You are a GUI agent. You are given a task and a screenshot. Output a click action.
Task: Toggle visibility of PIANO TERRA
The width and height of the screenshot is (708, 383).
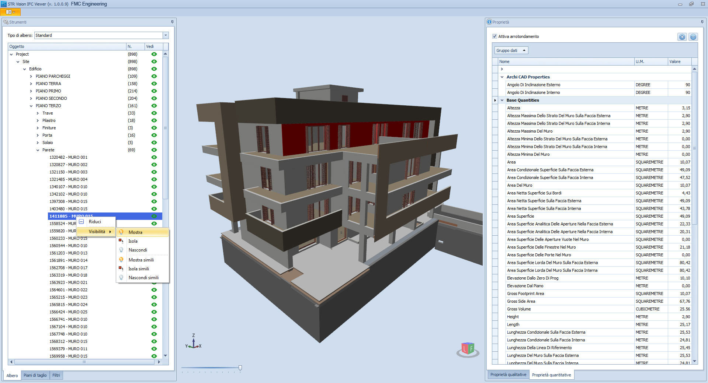point(154,84)
